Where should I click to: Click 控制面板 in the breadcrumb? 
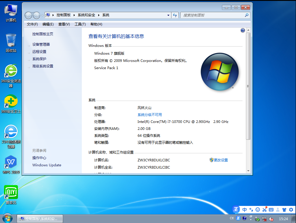click(x=64, y=15)
